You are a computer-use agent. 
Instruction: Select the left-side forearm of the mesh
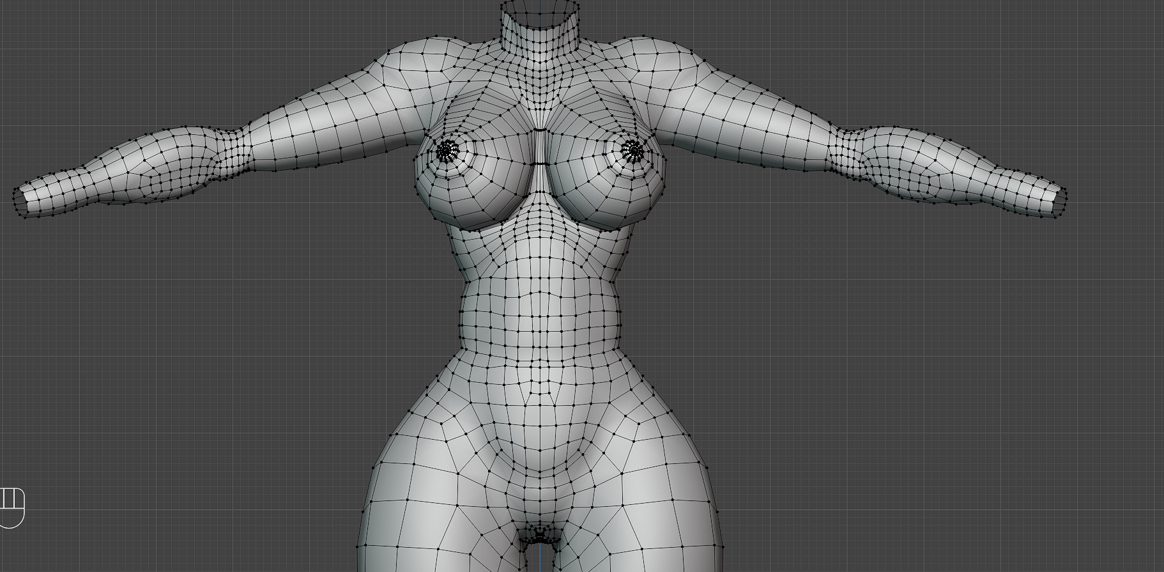pos(128,169)
